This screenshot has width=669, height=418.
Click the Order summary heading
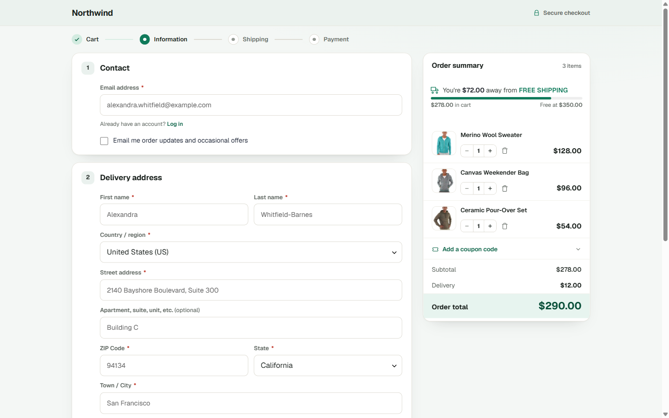(458, 65)
